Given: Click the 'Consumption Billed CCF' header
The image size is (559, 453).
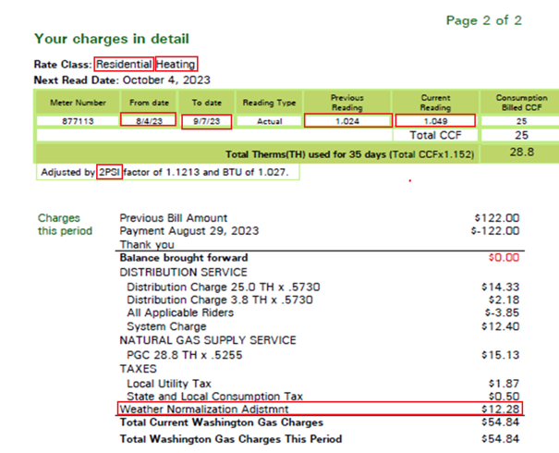Looking at the screenshot, I should (521, 103).
